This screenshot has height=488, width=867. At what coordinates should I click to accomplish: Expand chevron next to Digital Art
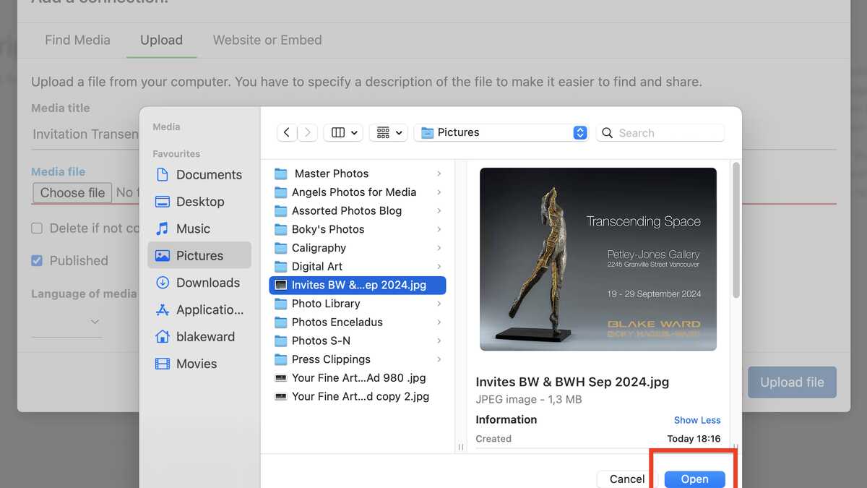[x=439, y=267]
